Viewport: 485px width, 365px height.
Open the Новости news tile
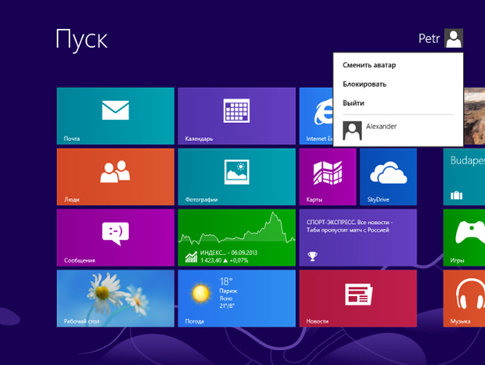point(357,298)
